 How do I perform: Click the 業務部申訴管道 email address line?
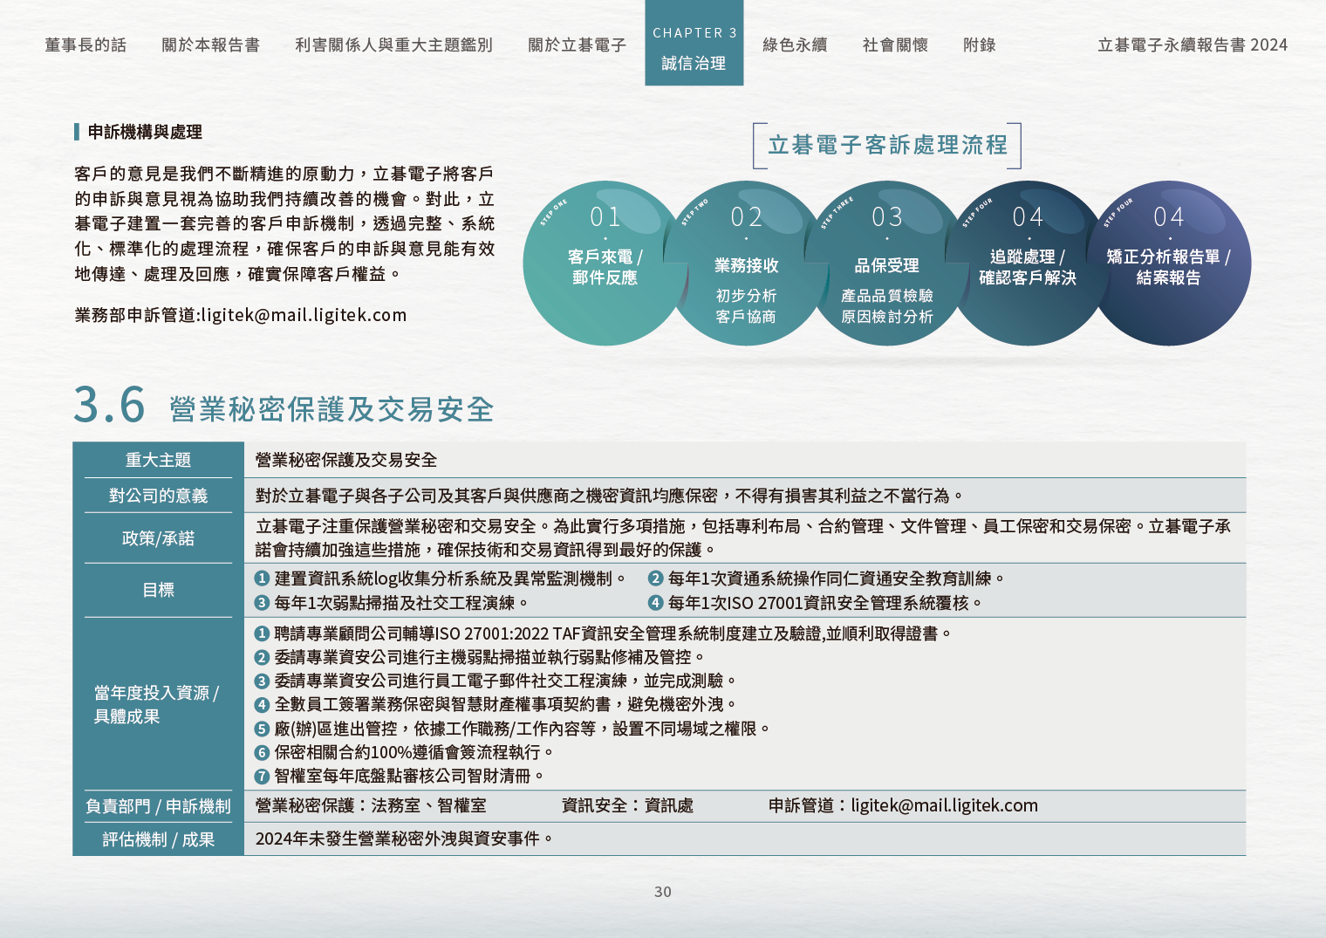(x=241, y=315)
